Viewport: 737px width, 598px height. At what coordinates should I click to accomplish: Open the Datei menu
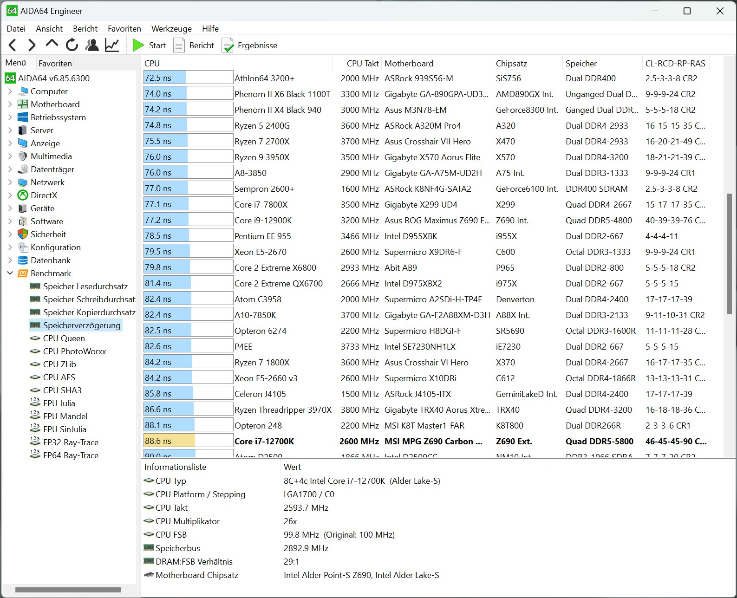coord(16,29)
